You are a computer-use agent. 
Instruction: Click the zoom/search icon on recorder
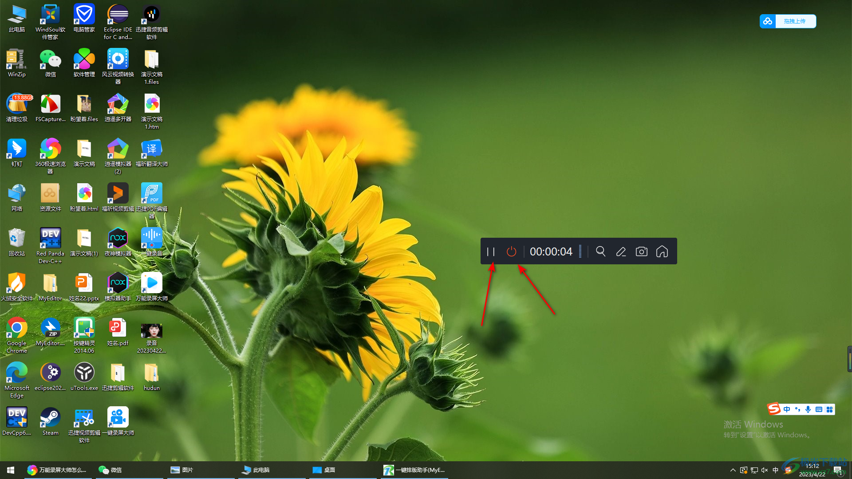pos(600,251)
